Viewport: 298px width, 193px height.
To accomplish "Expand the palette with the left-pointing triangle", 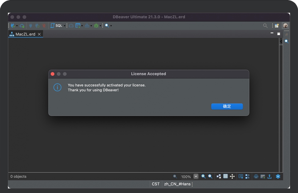I will [x=281, y=41].
